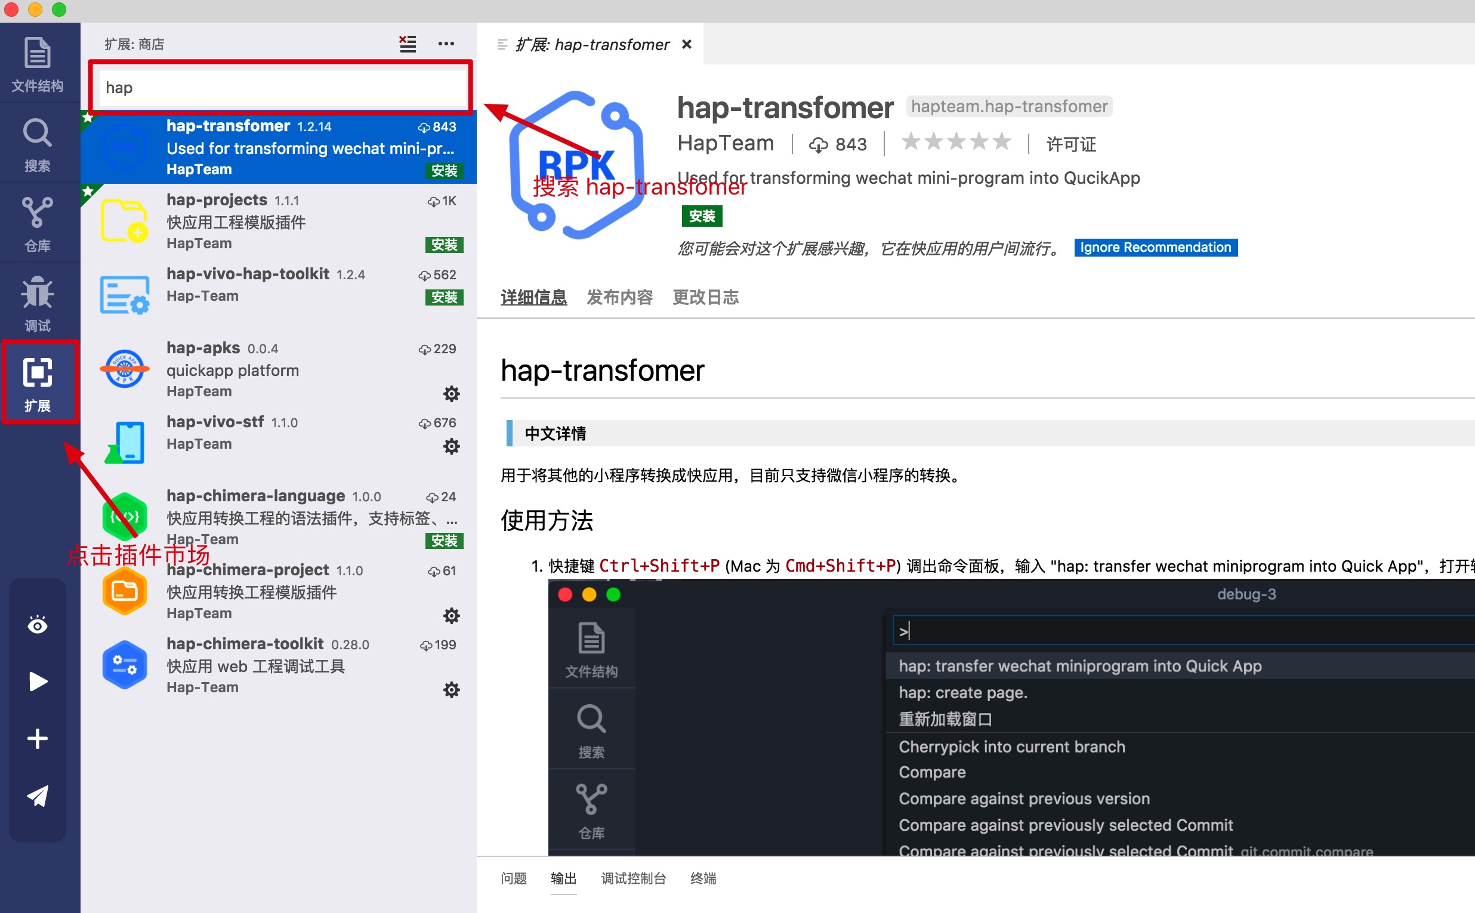Click the hapteam.hap-transfomer identifier label

(1009, 106)
